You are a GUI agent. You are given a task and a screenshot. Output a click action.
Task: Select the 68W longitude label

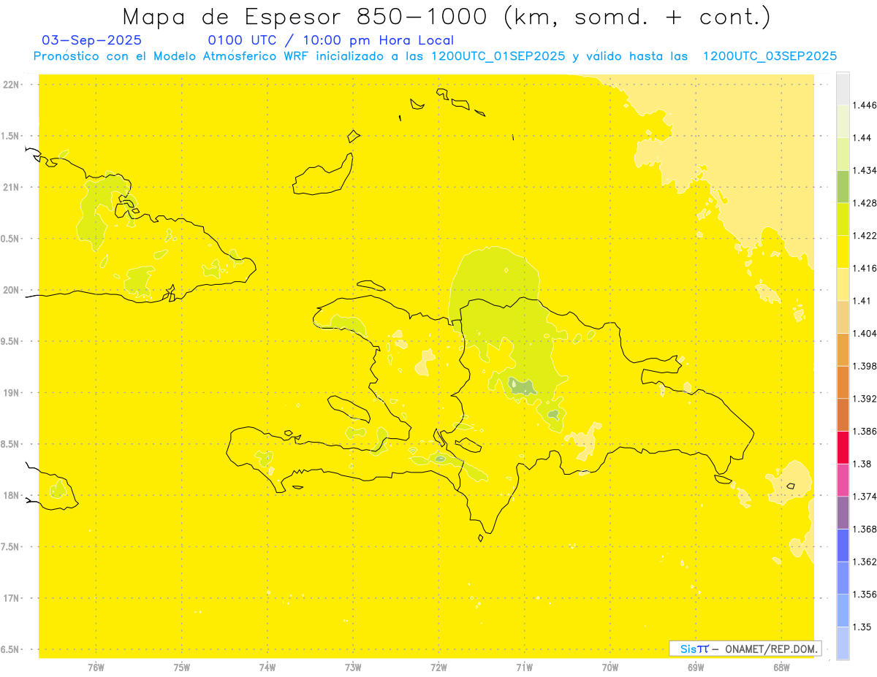click(x=781, y=668)
